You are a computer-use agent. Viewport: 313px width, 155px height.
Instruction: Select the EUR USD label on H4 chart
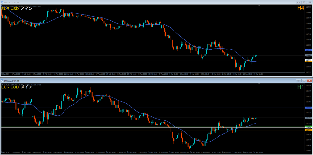pyautogui.click(x=10, y=9)
